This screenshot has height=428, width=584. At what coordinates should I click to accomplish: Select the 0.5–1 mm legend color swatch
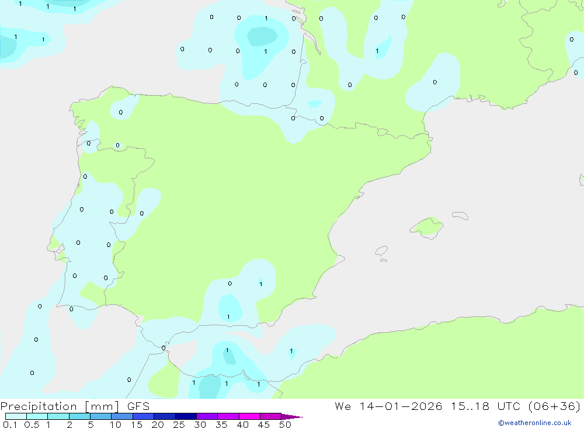pyautogui.click(x=37, y=416)
